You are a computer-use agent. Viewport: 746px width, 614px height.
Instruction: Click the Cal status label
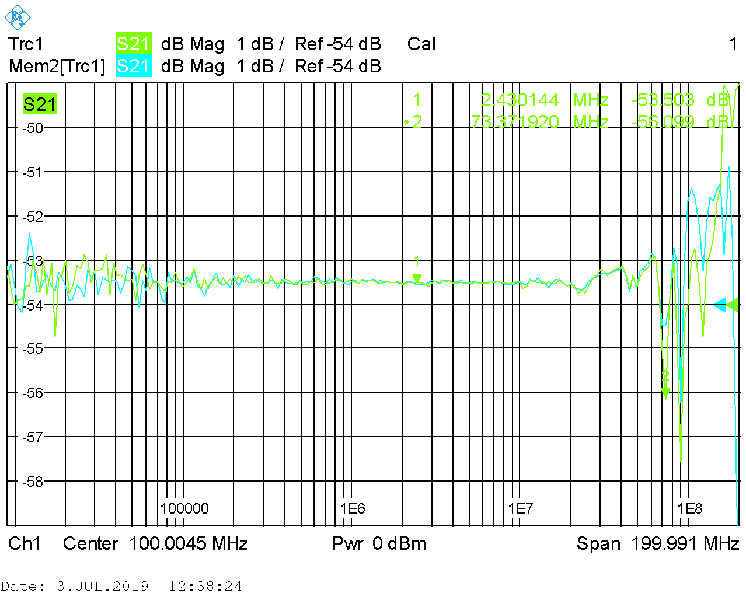coord(421,44)
